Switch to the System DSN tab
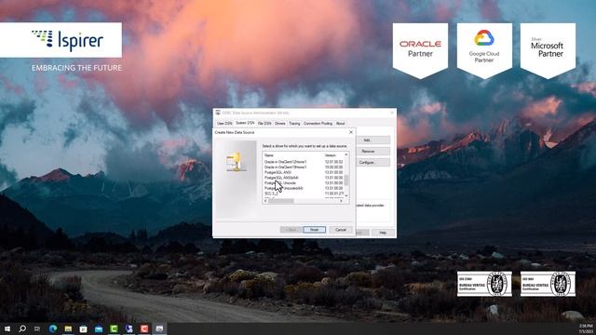Image resolution: width=596 pixels, height=335 pixels. click(245, 123)
